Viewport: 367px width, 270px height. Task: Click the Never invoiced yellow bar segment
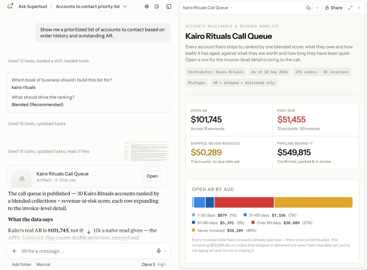(x=313, y=202)
